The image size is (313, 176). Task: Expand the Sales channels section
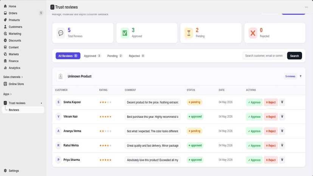click(x=13, y=77)
